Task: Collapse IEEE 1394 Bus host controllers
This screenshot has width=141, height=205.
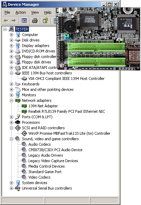Action: (x=12, y=73)
